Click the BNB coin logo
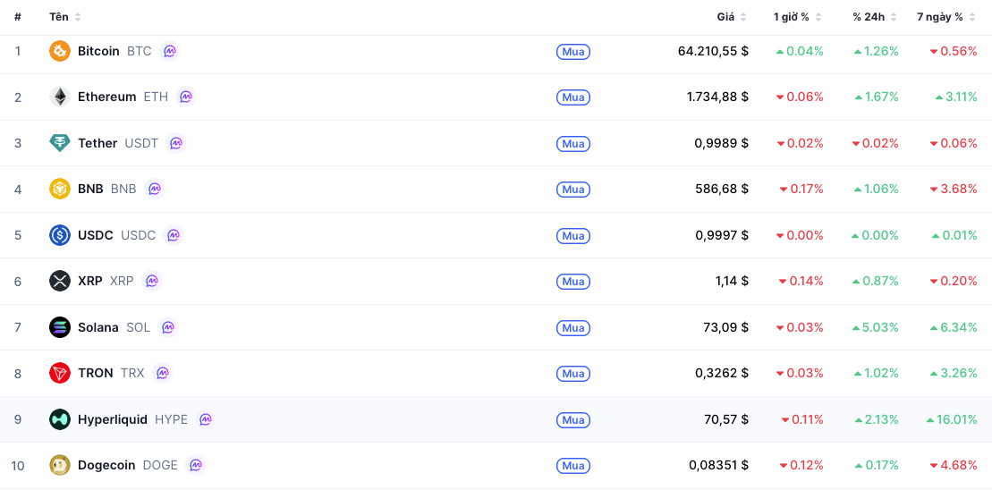 point(59,189)
